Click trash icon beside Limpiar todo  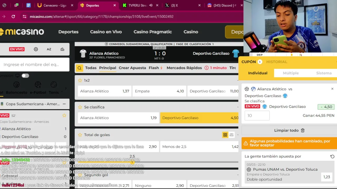point(303,130)
